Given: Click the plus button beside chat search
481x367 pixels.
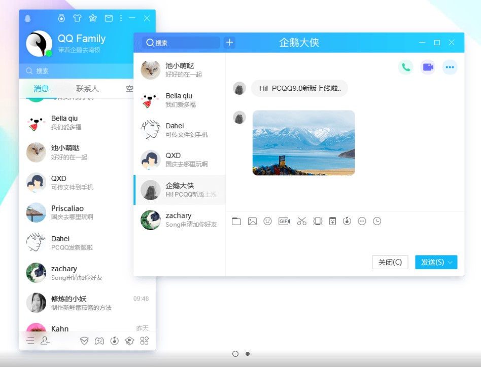Looking at the screenshot, I should point(229,43).
